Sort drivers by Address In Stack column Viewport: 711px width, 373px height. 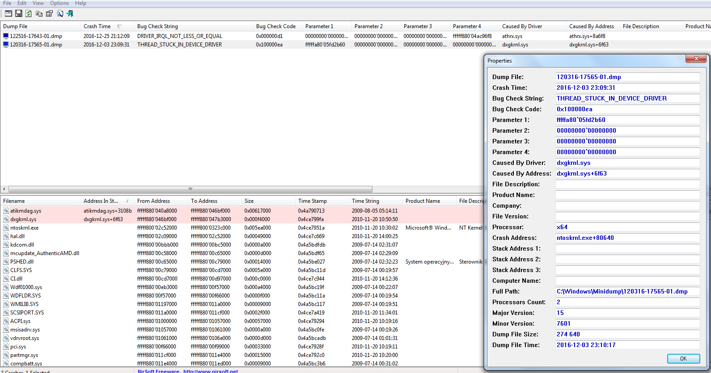click(x=107, y=201)
